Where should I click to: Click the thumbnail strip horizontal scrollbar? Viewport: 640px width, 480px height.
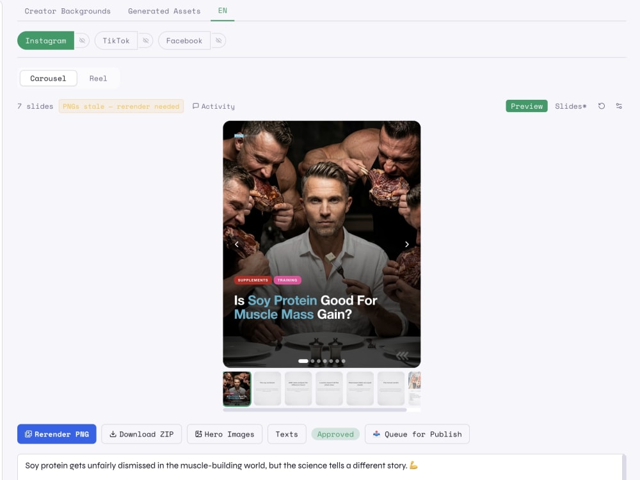[x=315, y=410]
